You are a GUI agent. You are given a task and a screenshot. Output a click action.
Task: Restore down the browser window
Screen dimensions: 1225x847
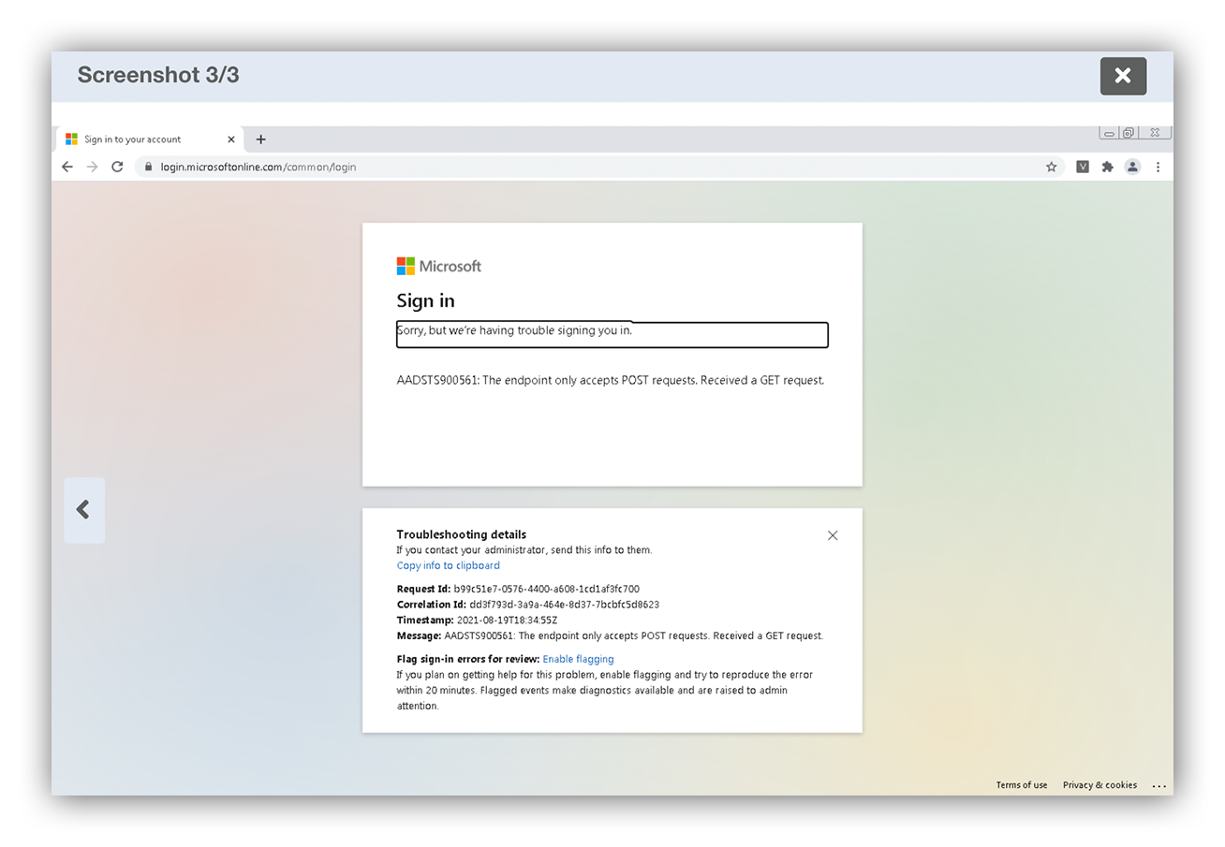point(1129,133)
